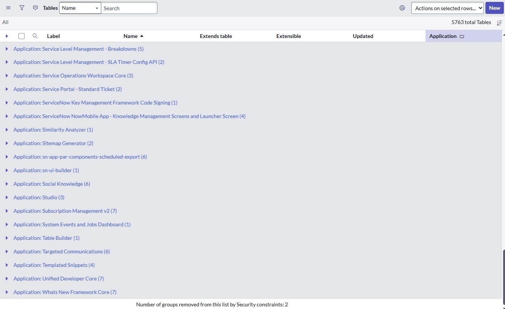Click inside the Search text field
Screen dimensions: 505x309
129,8
